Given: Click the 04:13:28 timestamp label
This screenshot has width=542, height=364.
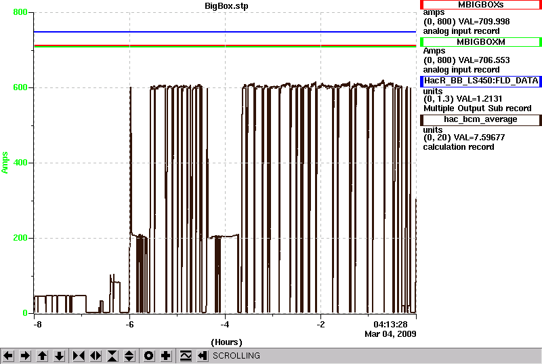Looking at the screenshot, I should (390, 325).
